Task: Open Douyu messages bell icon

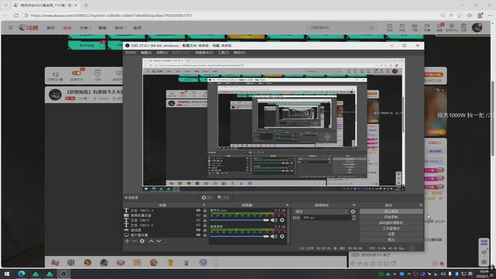Action: [440, 27]
